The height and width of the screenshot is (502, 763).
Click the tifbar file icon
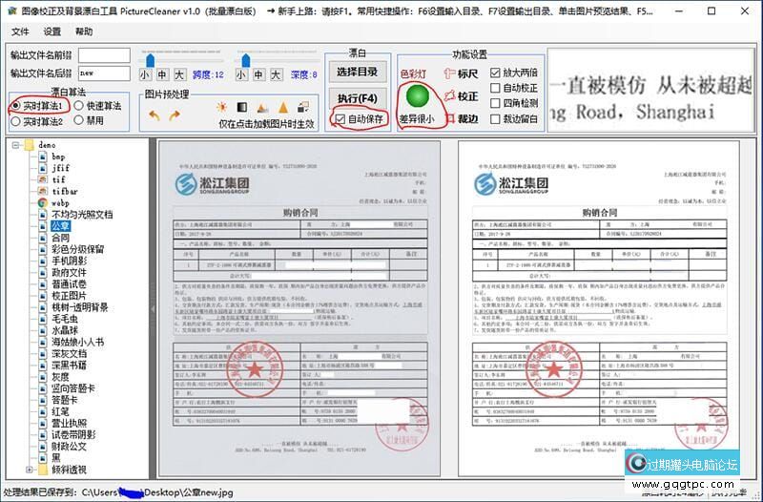tap(42, 192)
